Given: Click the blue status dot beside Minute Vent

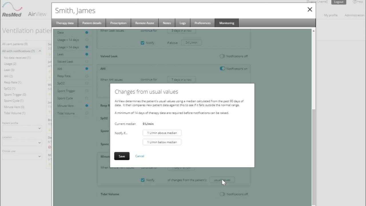Looking at the screenshot, I should click(x=87, y=106).
